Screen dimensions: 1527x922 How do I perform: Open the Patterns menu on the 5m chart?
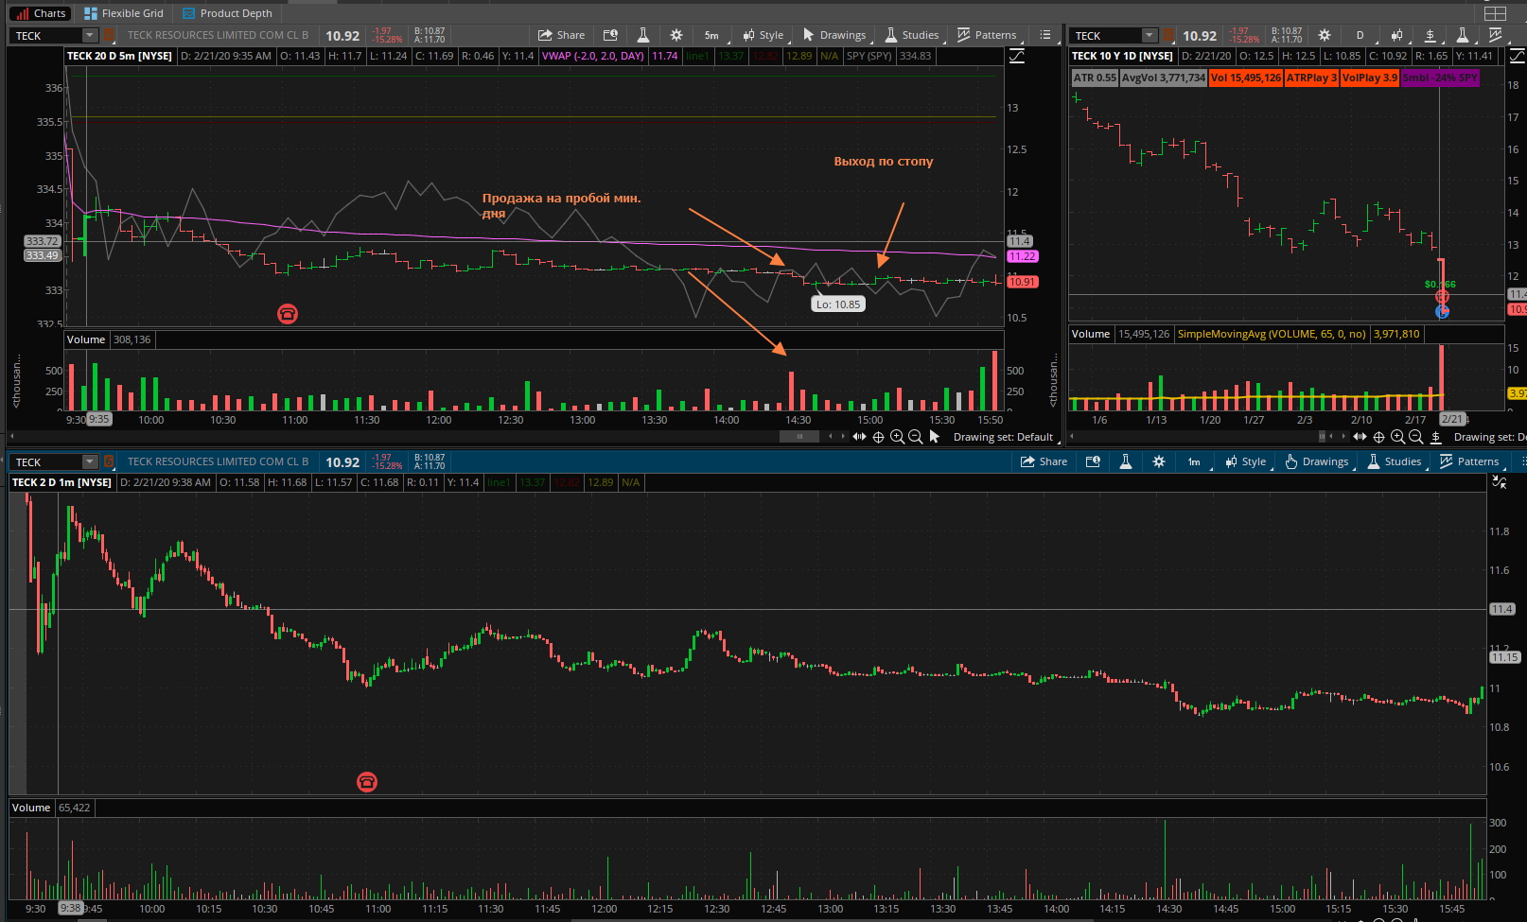(987, 35)
